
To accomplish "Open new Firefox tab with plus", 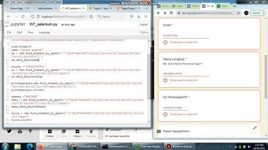I will pos(146,8).
